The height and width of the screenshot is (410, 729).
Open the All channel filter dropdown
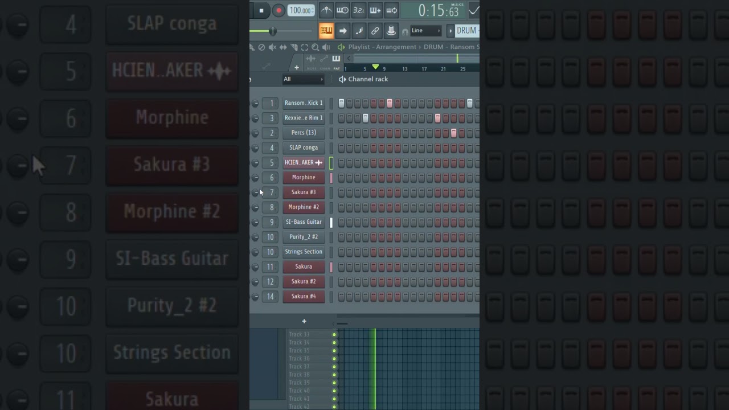click(303, 79)
